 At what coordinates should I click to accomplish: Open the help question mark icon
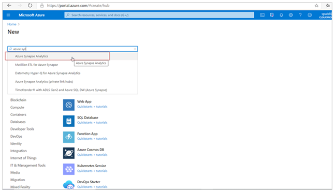pos(300,15)
